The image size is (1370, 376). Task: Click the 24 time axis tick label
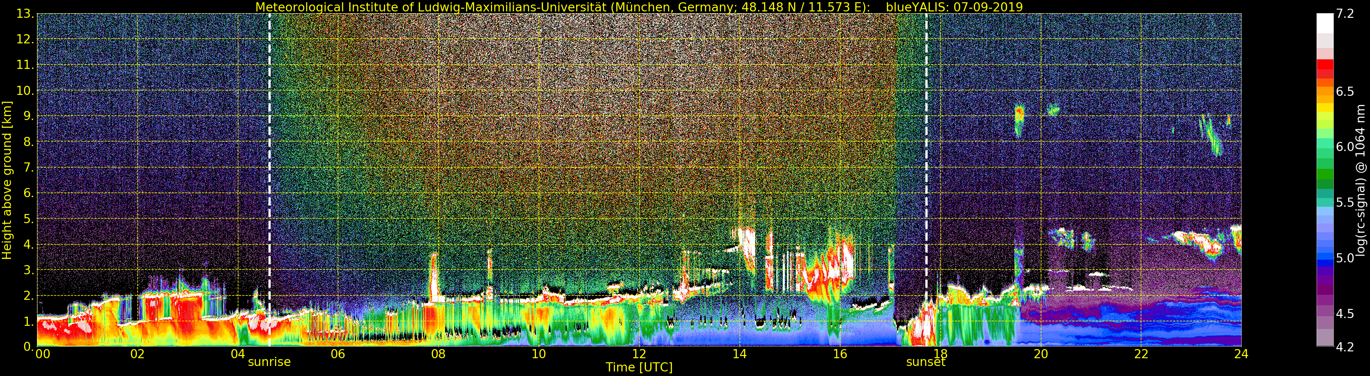click(x=1241, y=354)
